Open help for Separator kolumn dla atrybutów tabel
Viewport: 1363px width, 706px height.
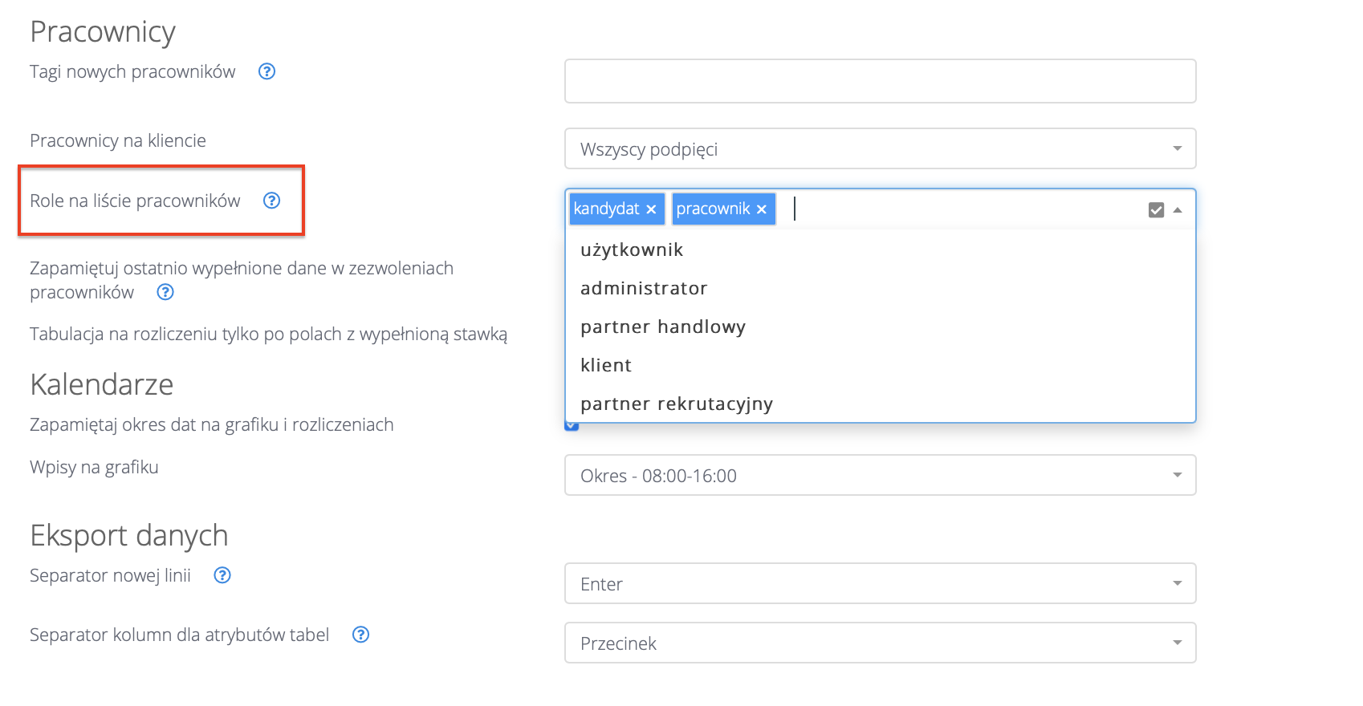point(361,635)
